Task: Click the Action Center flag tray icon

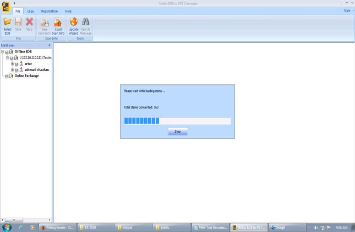Action: point(329,228)
